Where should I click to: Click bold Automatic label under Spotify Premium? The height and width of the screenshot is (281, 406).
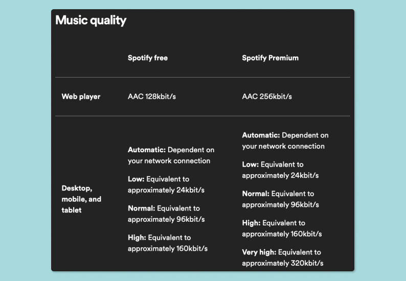[261, 135]
